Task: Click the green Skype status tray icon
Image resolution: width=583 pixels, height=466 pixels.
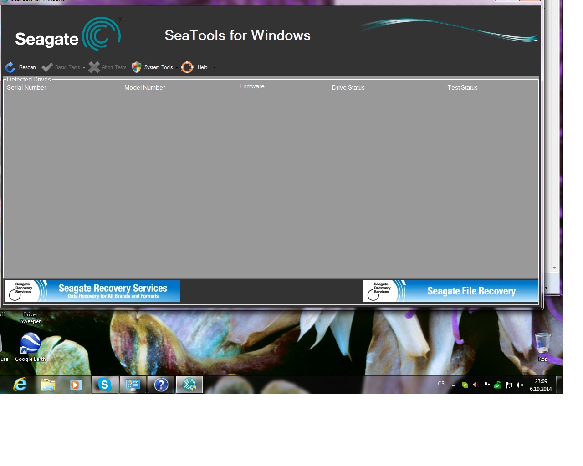Action: pyautogui.click(x=465, y=385)
